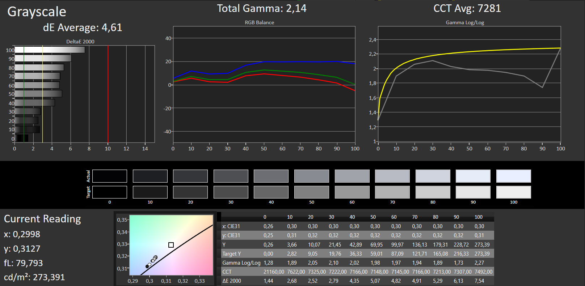Select the Target color swatch for level 40
585x286 pixels.
tap(271, 192)
